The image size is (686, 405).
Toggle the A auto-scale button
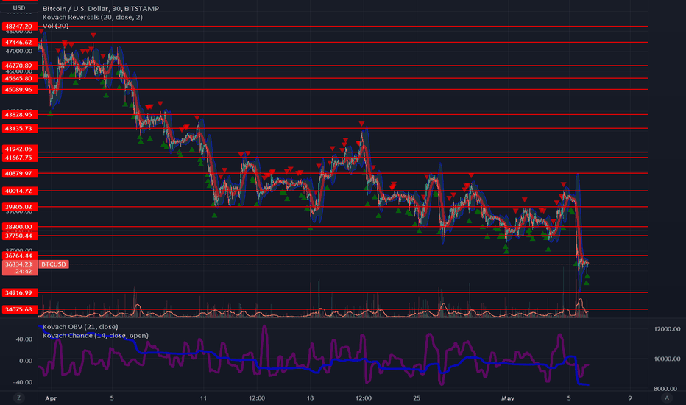click(667, 398)
